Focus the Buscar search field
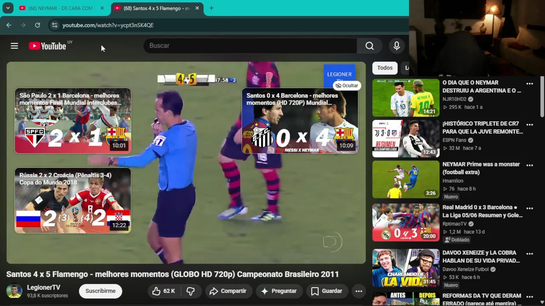 pyautogui.click(x=250, y=46)
